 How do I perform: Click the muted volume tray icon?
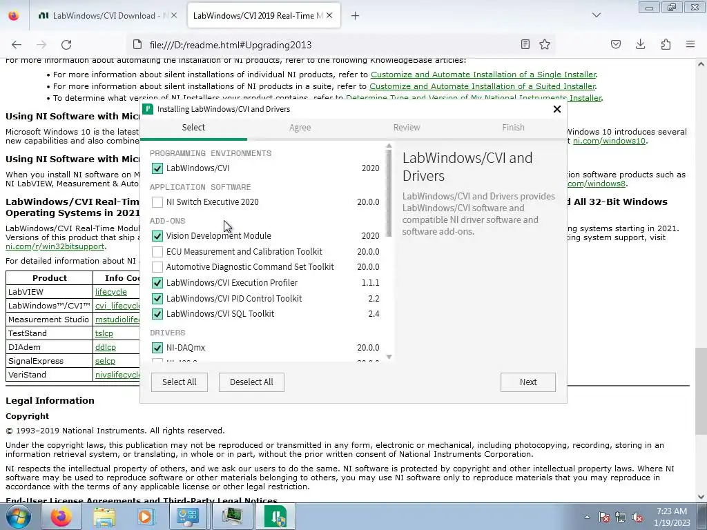637,517
